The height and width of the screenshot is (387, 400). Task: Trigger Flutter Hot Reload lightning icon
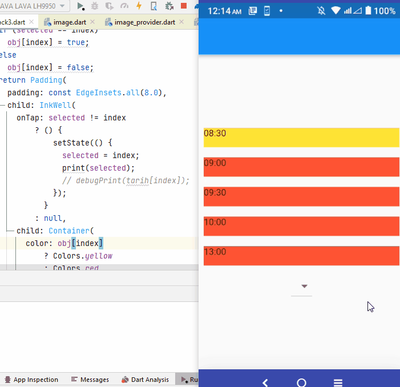click(139, 6)
